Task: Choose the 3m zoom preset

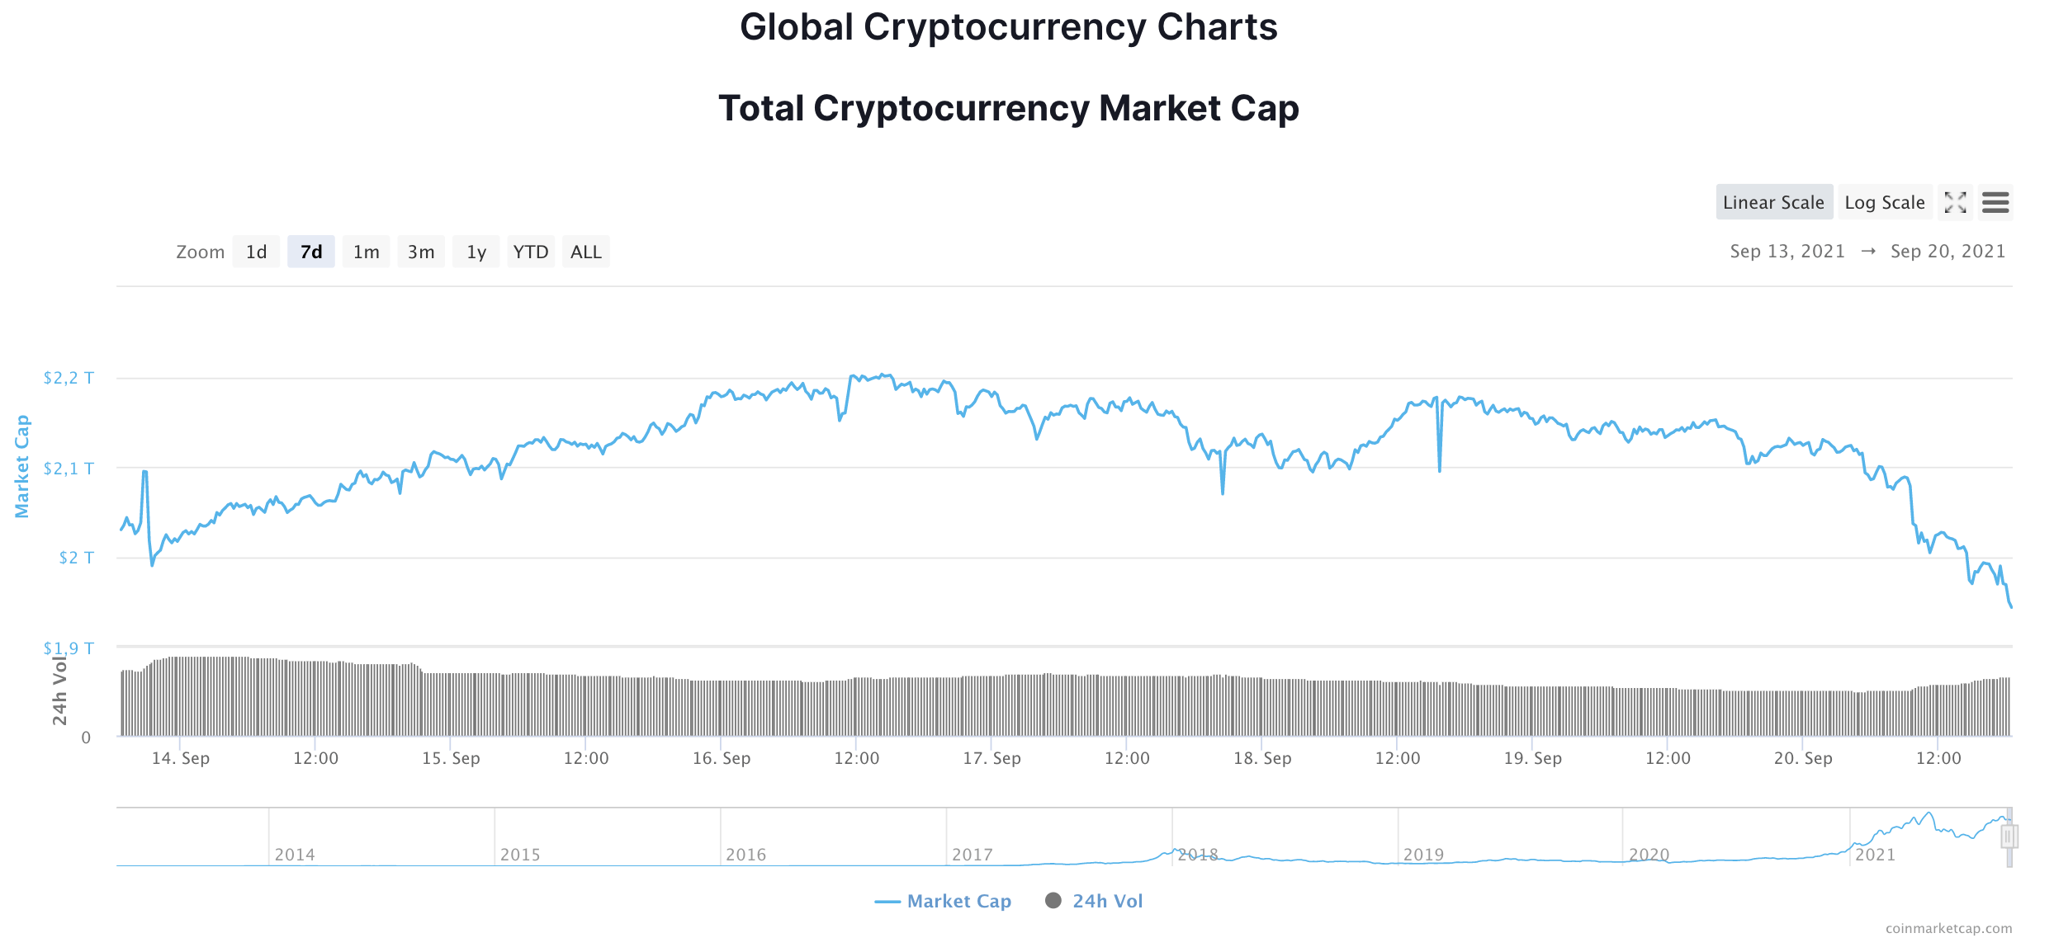Action: [x=421, y=252]
